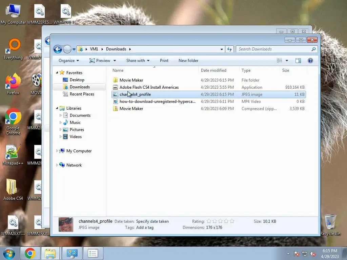
Task: Open the clock showing 6:15 PM
Action: pos(330,254)
